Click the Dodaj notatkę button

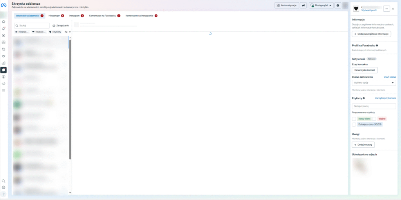(x=363, y=145)
